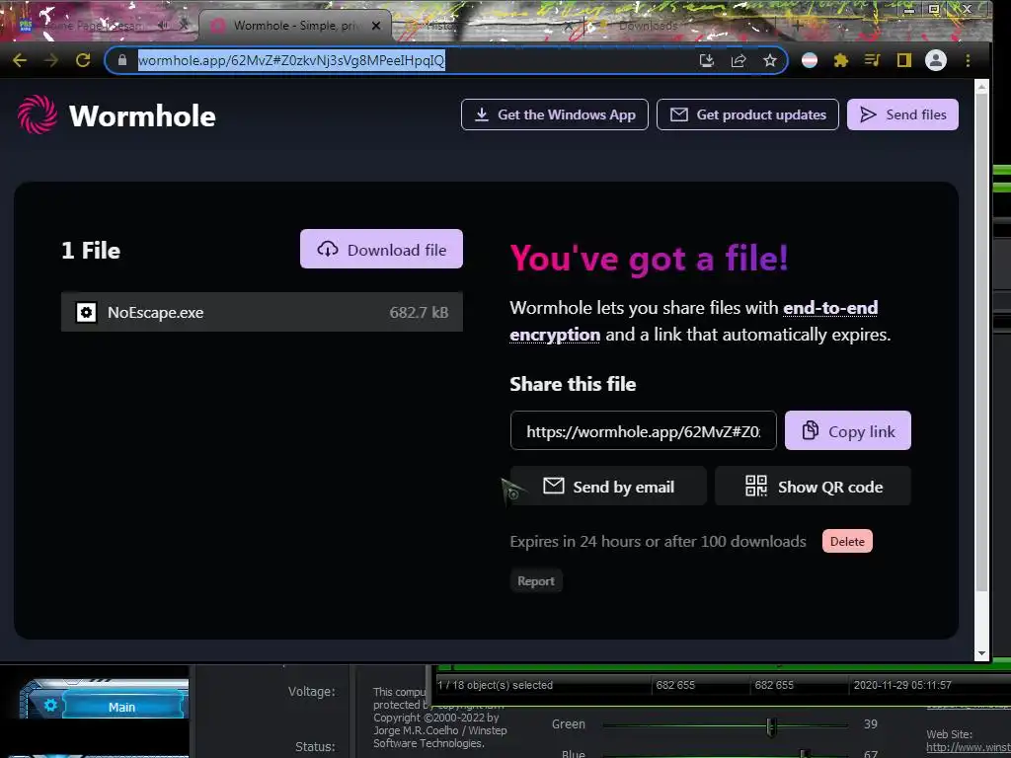Open the Extensions puzzle-piece icon
This screenshot has width=1011, height=758.
click(841, 60)
